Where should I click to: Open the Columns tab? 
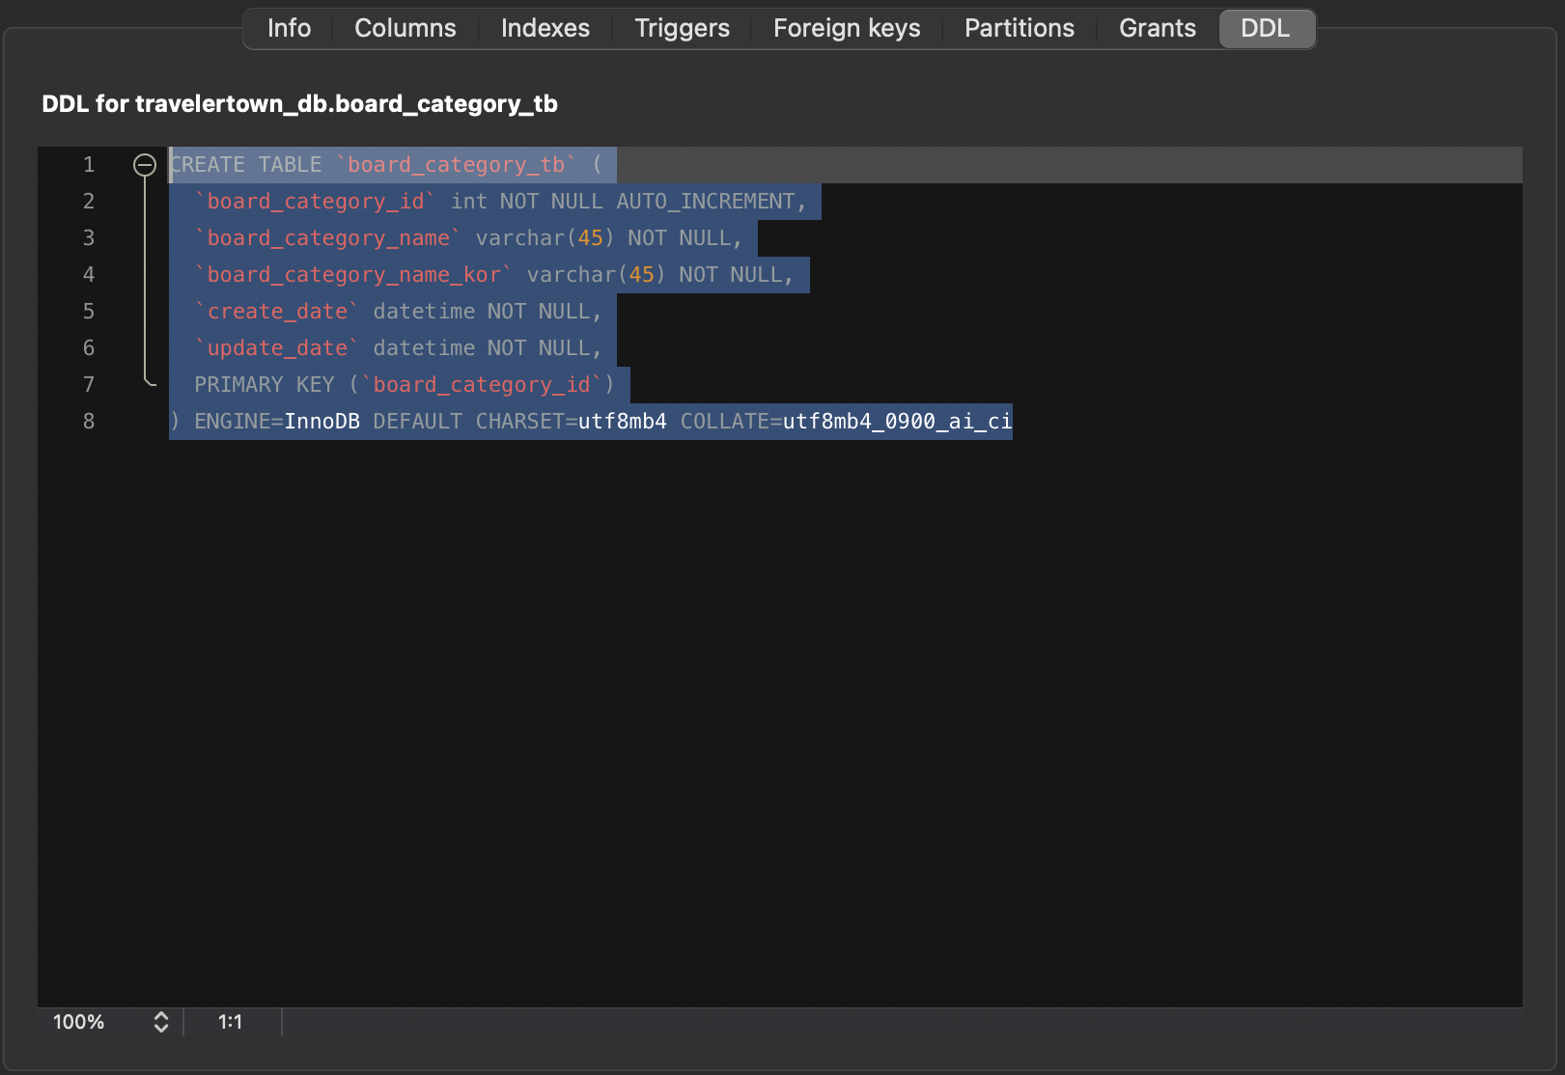coord(405,28)
